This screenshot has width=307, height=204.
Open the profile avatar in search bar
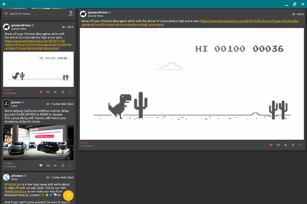[71, 14]
